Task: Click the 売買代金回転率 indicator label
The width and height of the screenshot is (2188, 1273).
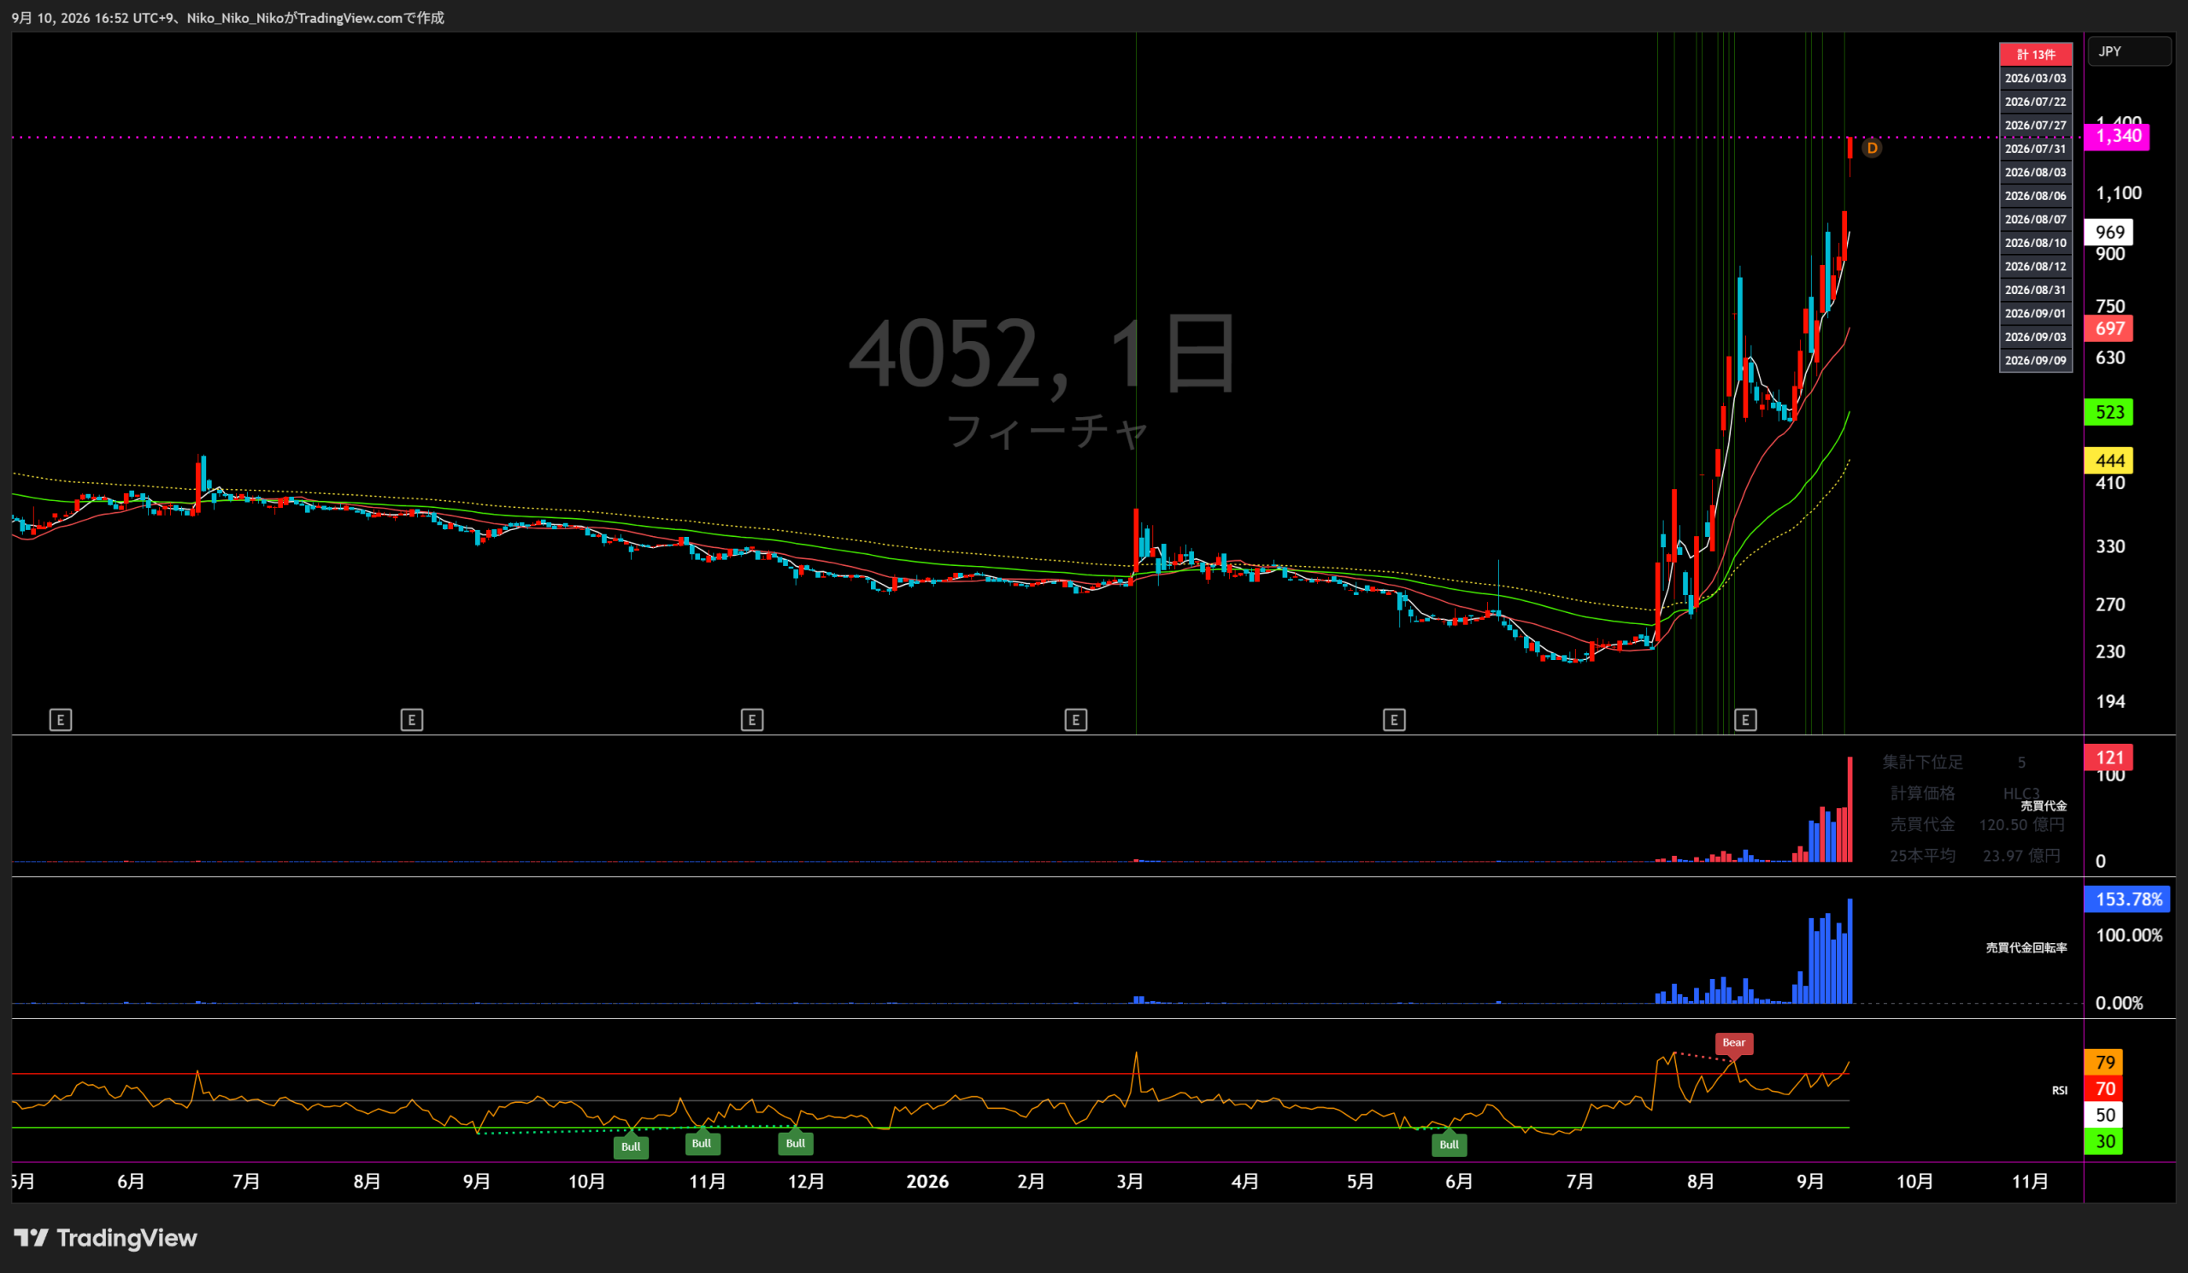Action: [2026, 947]
